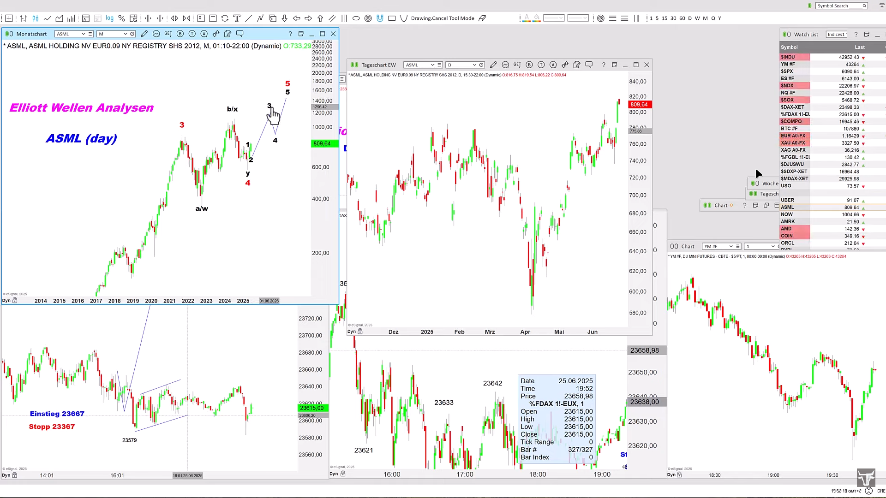Select the candlestick chart type icon
The height and width of the screenshot is (498, 886).
(35, 18)
